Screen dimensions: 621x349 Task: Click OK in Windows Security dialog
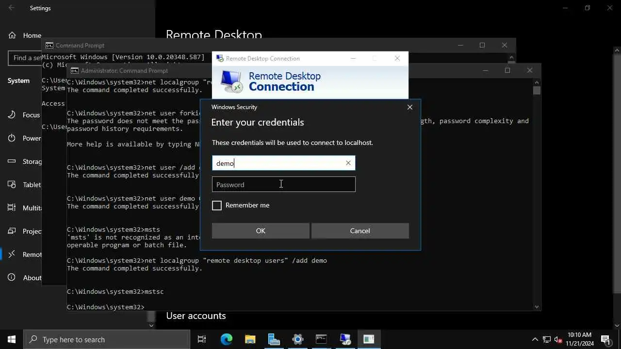tap(261, 231)
